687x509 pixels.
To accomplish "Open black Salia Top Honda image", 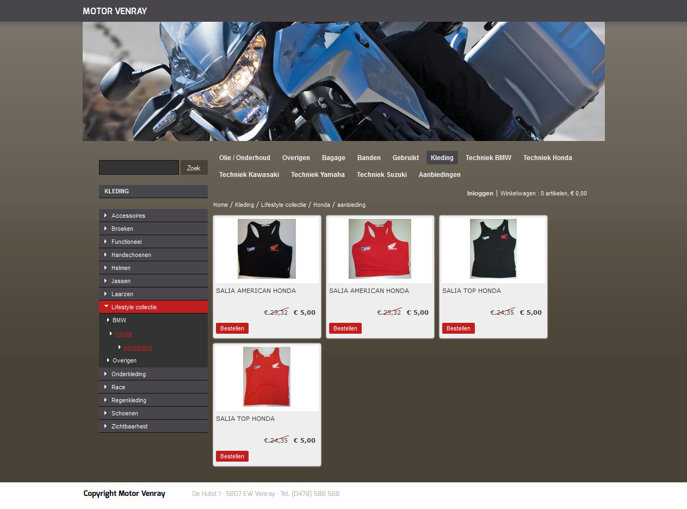I will [493, 249].
